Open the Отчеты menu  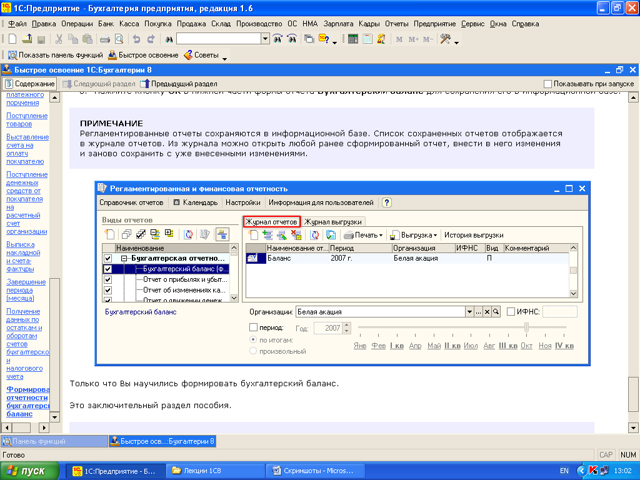pyautogui.click(x=396, y=24)
